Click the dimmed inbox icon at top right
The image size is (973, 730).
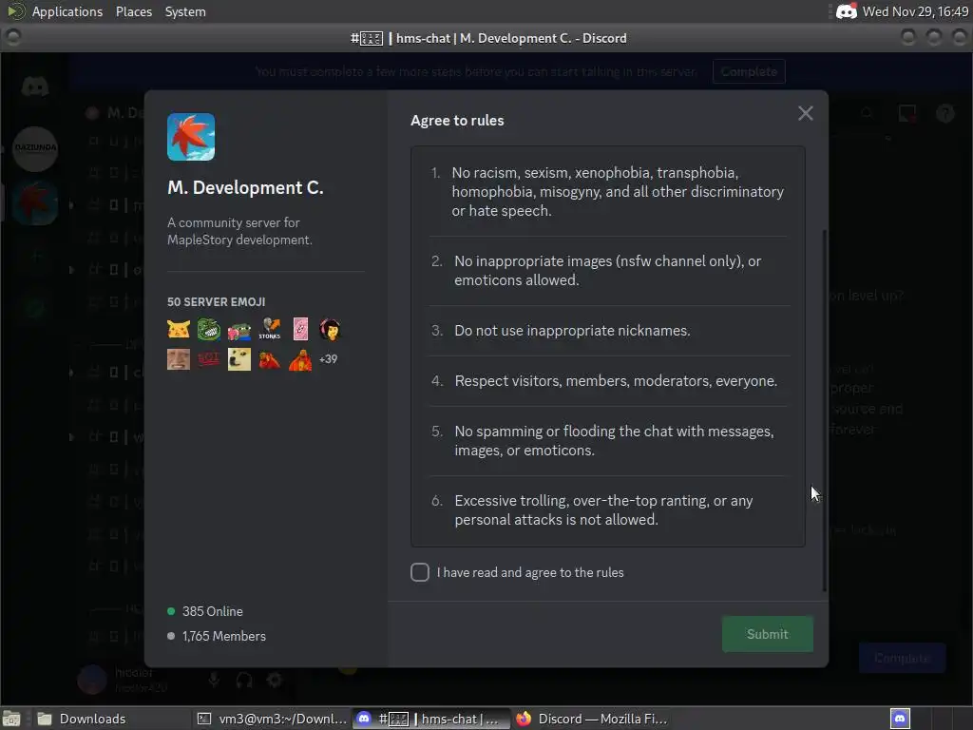[906, 113]
